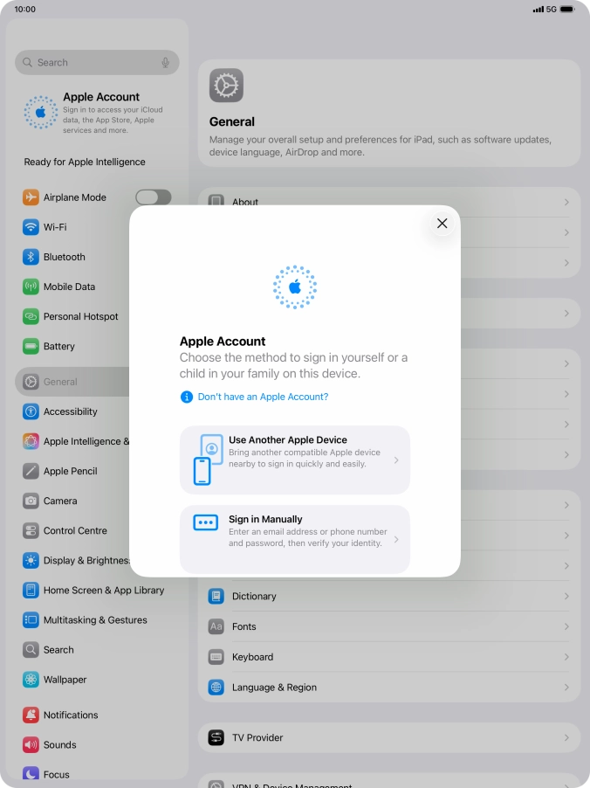Tap the Notifications bell icon

(31, 715)
